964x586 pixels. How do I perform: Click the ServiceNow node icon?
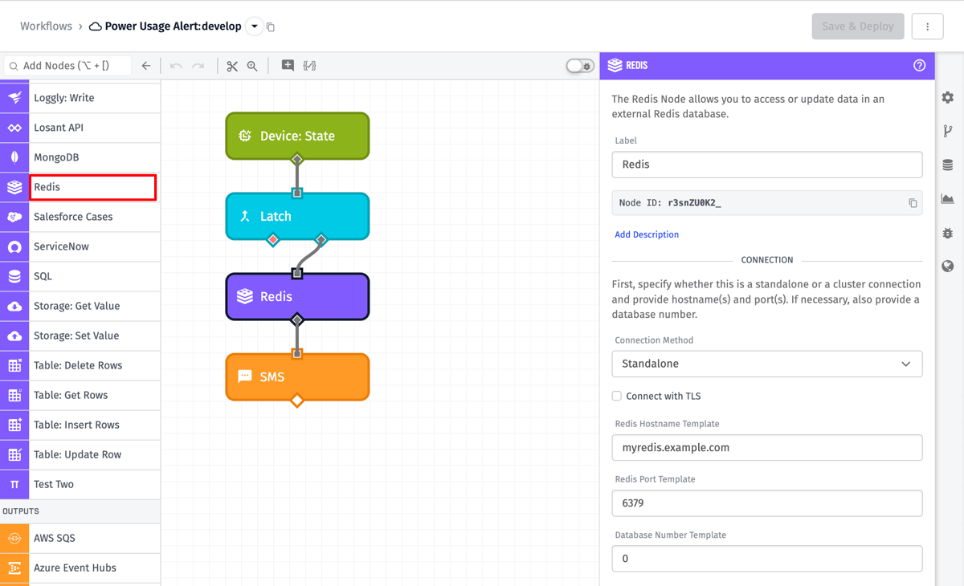(14, 246)
